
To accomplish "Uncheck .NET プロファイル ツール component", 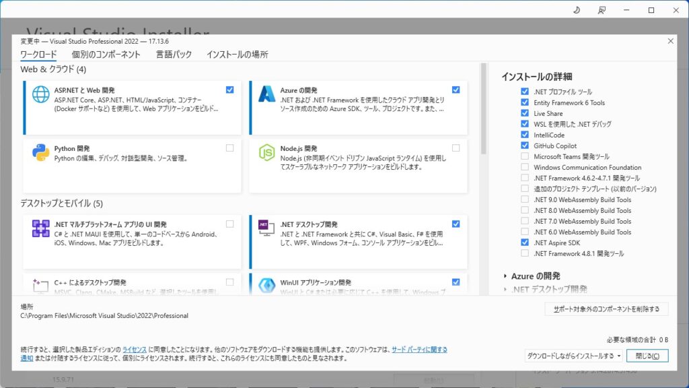I will pyautogui.click(x=525, y=92).
